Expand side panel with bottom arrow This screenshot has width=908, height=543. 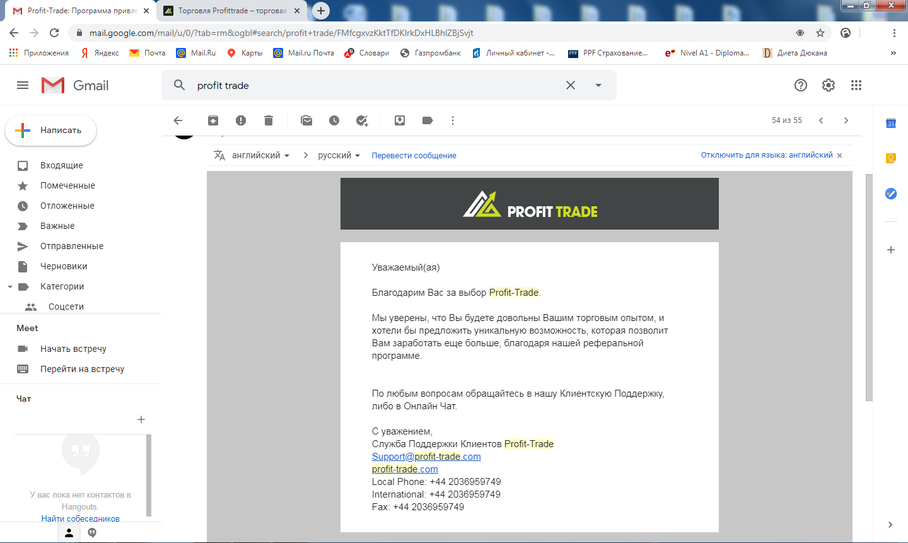[890, 525]
